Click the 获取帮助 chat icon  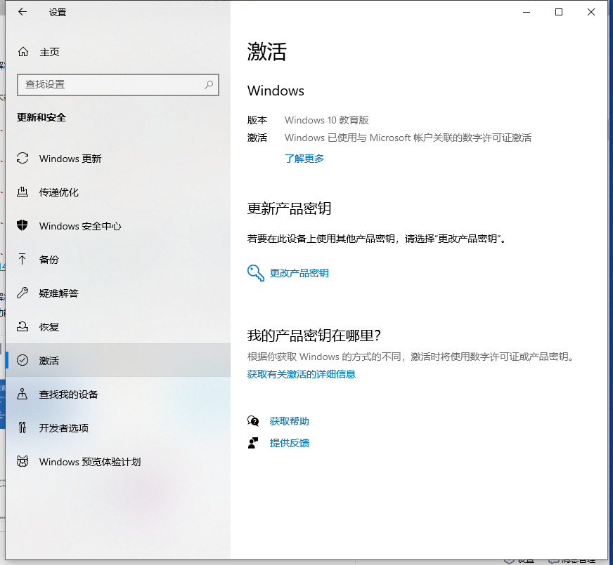coord(254,421)
